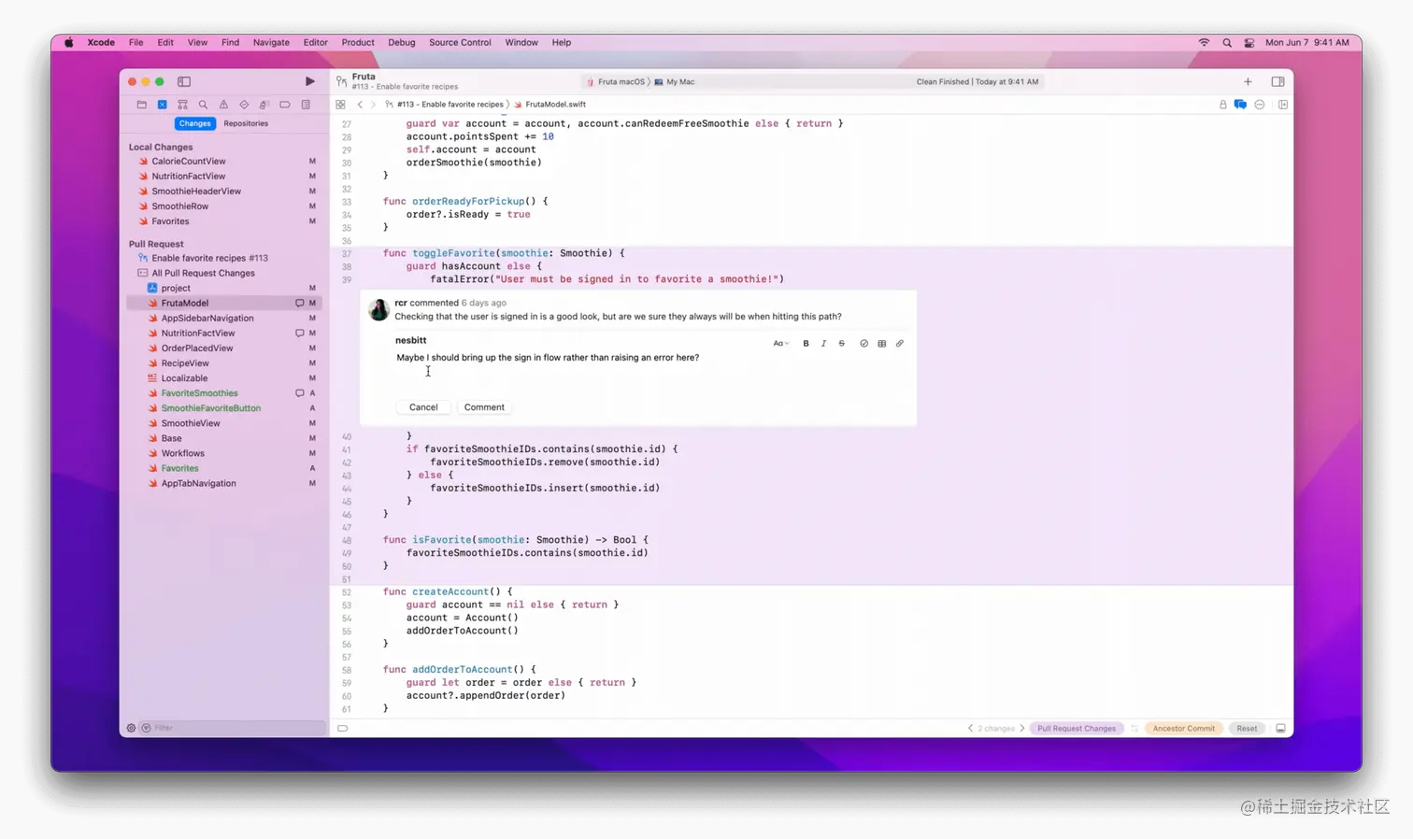Open the My Mac destination selector
This screenshot has width=1413, height=839.
[675, 82]
